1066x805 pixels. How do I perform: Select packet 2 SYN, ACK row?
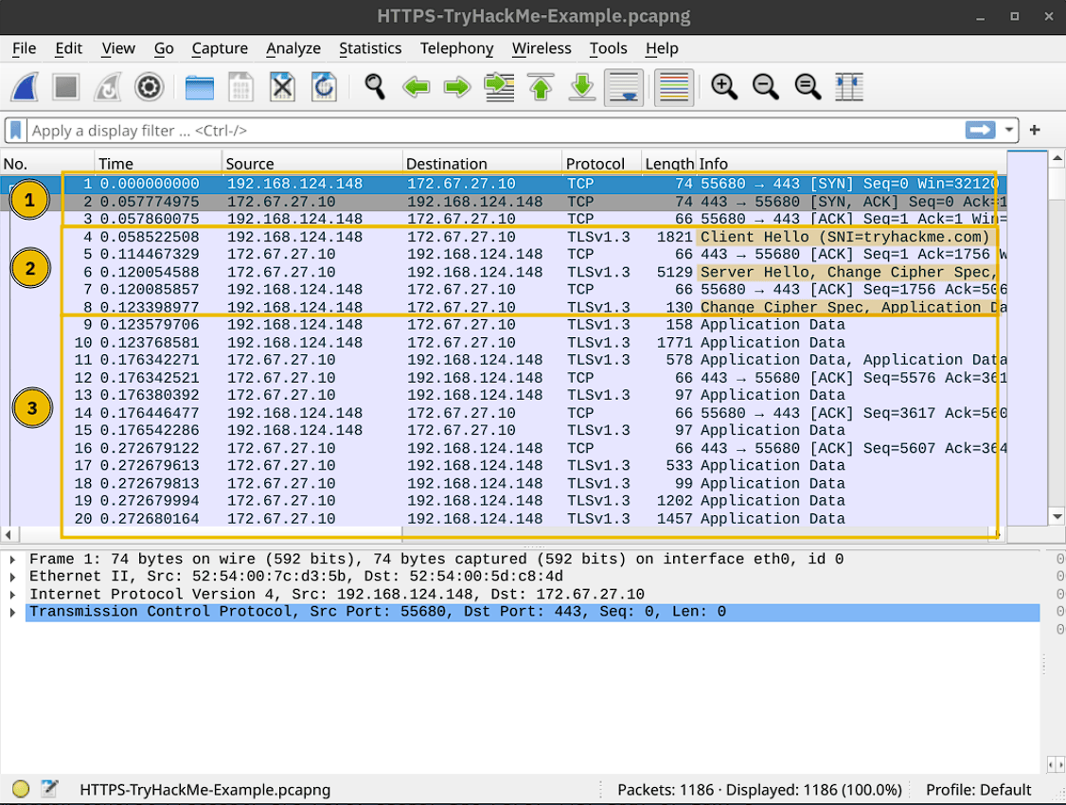[x=503, y=201]
